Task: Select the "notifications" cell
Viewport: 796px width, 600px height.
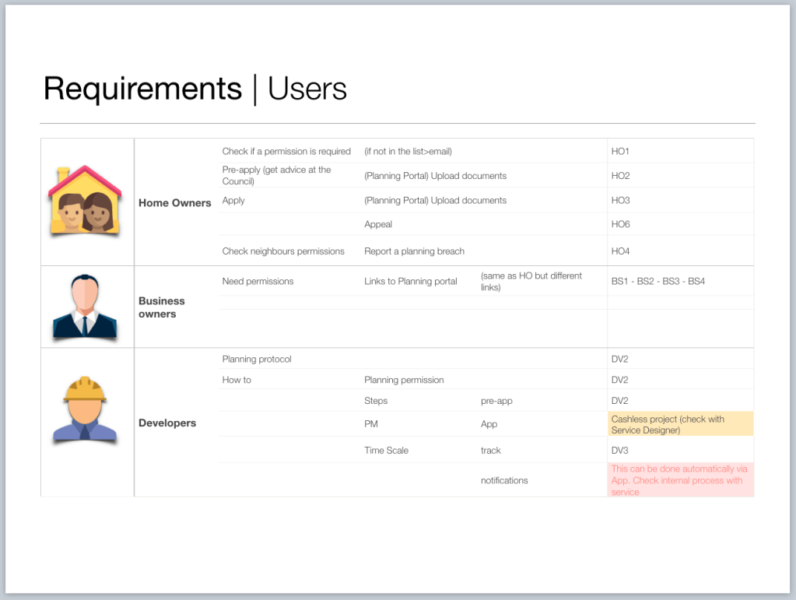Action: (x=504, y=480)
